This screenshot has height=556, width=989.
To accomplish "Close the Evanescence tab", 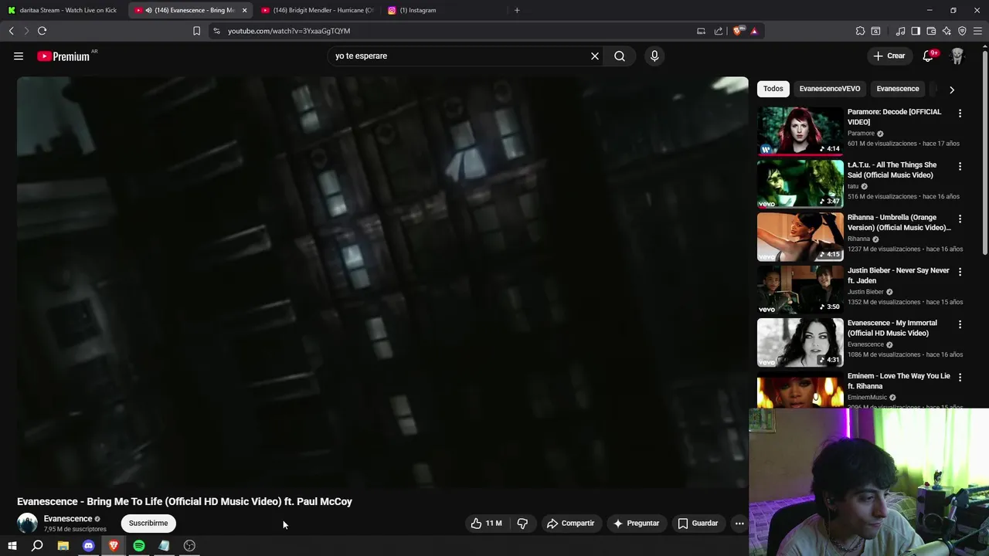I will click(244, 10).
